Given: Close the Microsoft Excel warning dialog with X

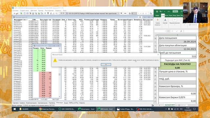Looking at the screenshot, I should 158,55.
